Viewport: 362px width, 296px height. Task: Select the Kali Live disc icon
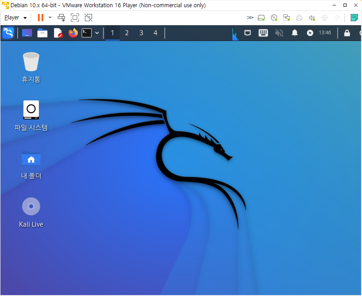click(x=31, y=212)
